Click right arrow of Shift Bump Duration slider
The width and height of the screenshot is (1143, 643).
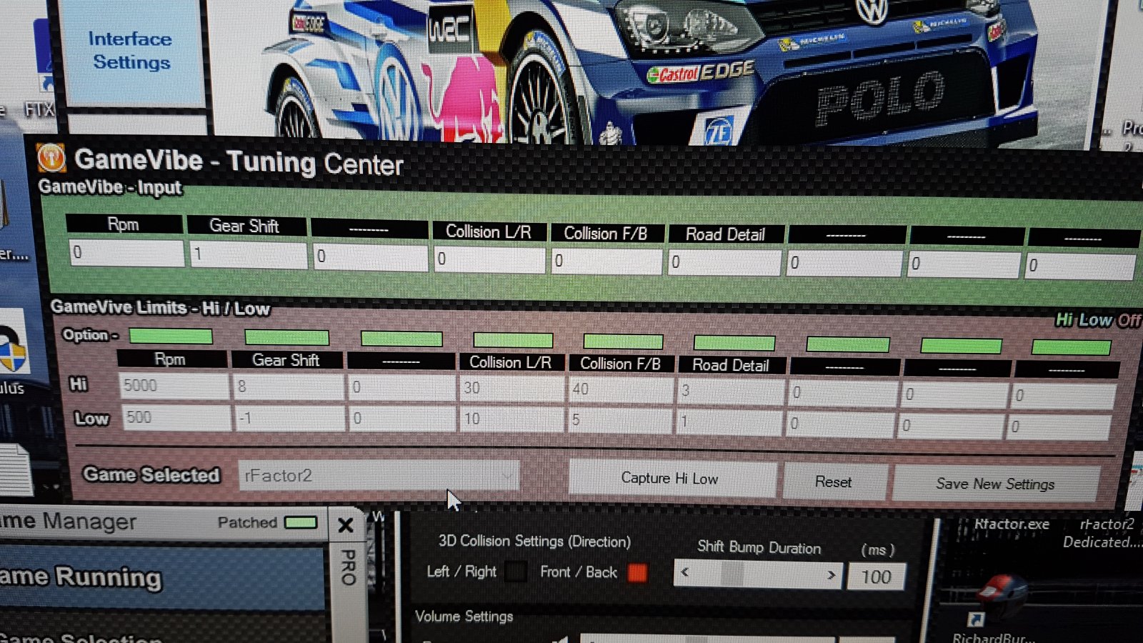click(831, 575)
